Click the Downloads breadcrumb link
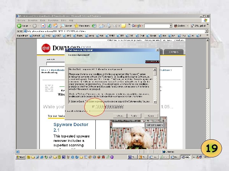 [58, 70]
